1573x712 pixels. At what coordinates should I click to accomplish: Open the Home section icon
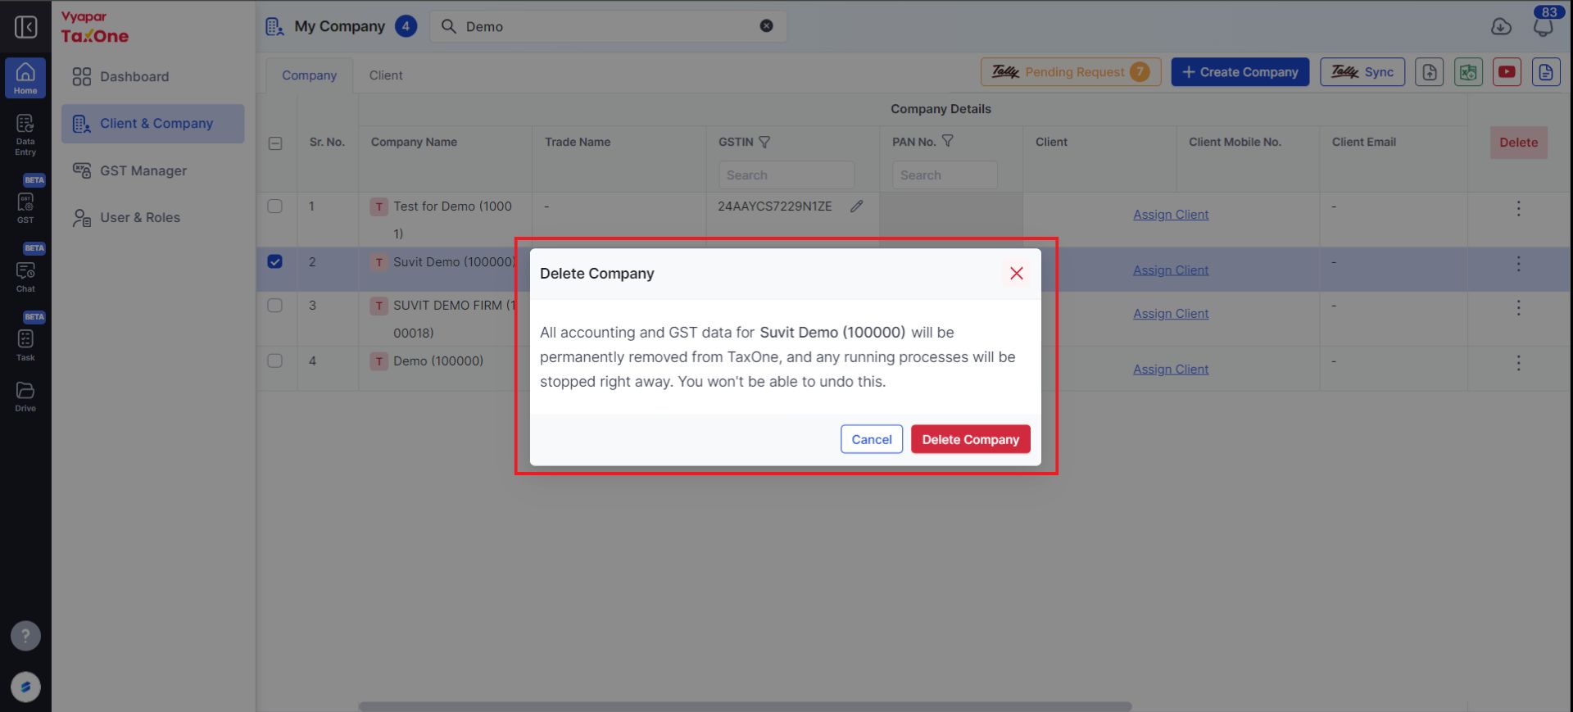click(25, 78)
